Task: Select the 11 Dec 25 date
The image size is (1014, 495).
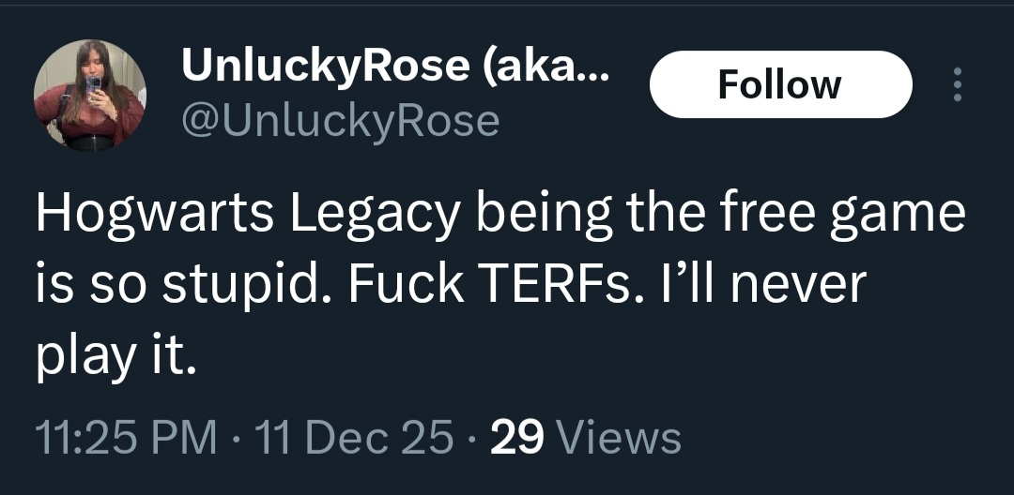Action: coord(354,438)
